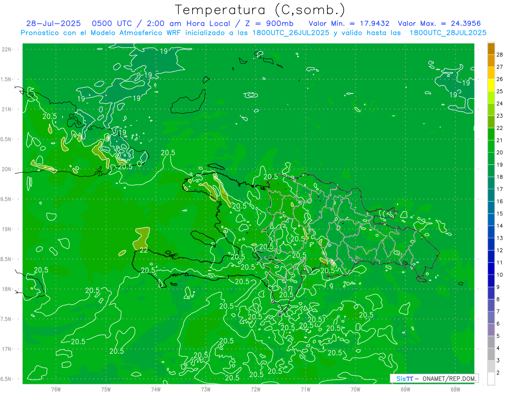Viewport: 511px width, 395px height.
Task: Click the "Temperatura (C,somb.)" chart title
Action: point(260,10)
